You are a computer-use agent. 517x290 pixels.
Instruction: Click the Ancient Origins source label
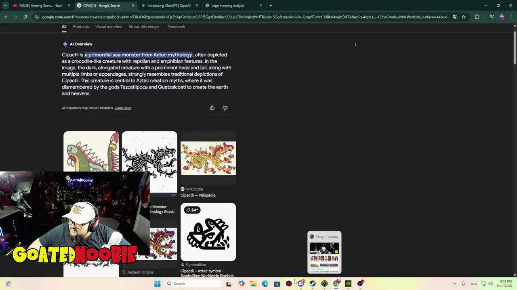tap(140, 272)
